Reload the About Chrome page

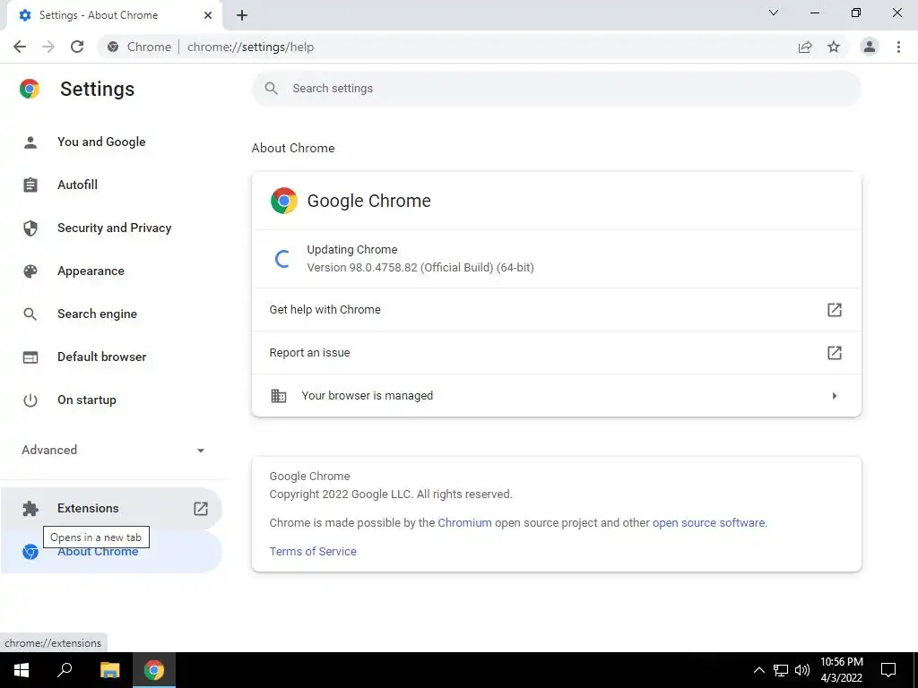(x=77, y=47)
